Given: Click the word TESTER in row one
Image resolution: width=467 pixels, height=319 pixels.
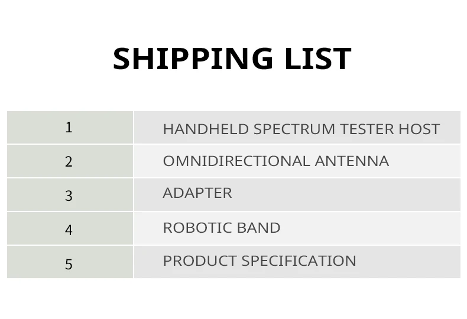Looking at the screenshot, I should 367,129.
